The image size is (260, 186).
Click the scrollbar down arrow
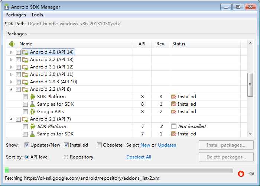[250, 134]
